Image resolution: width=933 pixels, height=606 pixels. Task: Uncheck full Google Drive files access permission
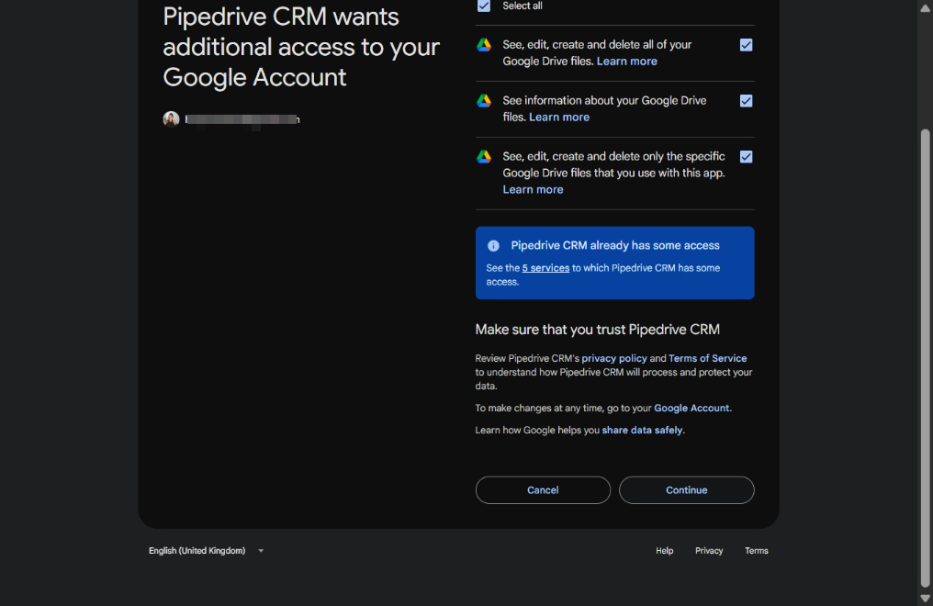[746, 45]
